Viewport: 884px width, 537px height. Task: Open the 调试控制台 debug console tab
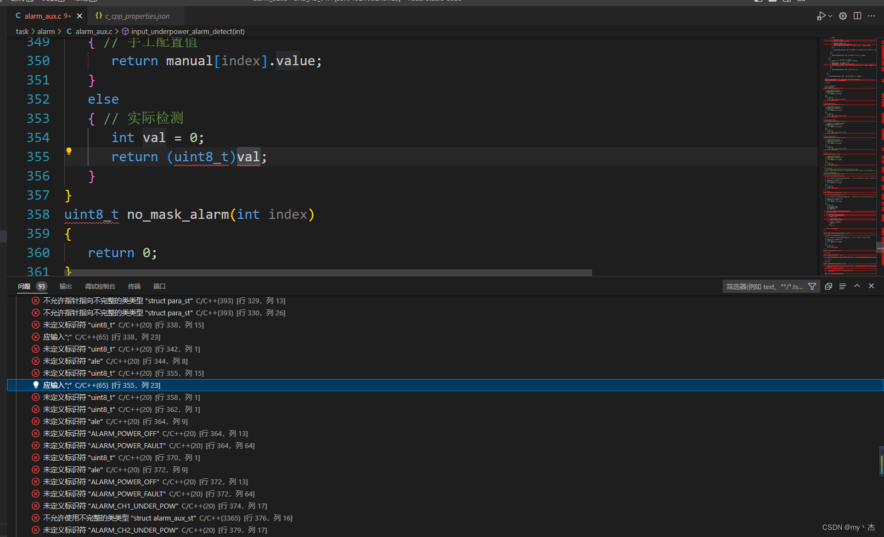[100, 286]
